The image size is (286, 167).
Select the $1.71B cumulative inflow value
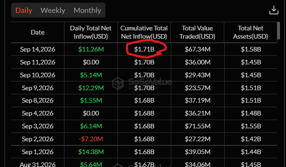(144, 49)
